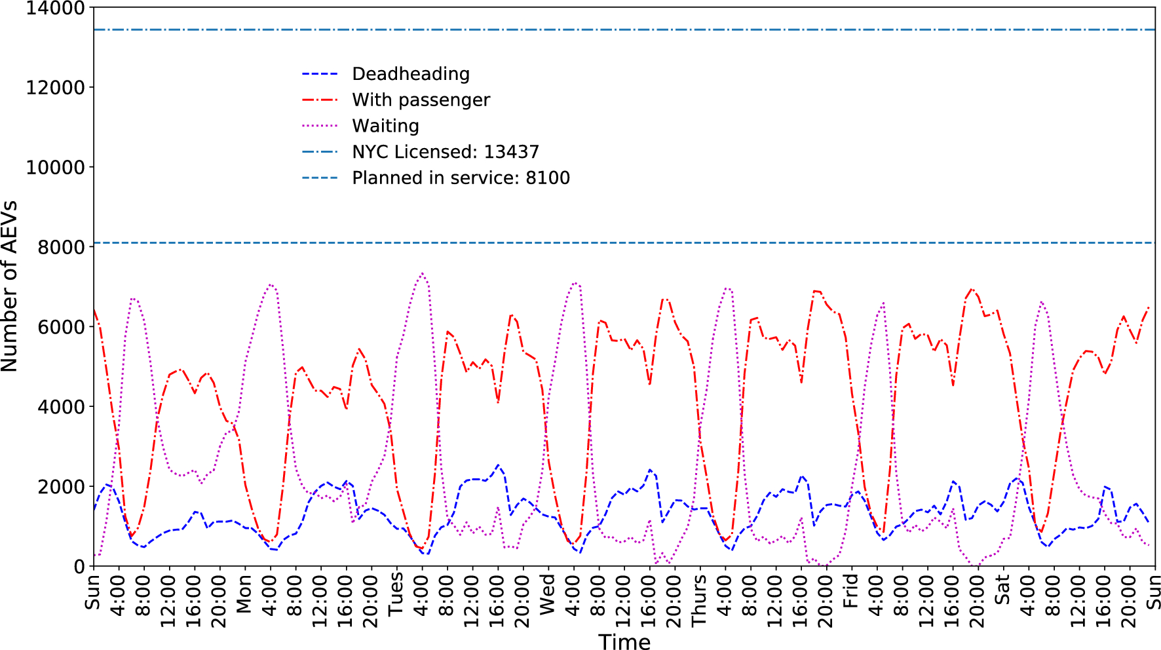Select the NYC Licensed legend line sample

pos(320,152)
